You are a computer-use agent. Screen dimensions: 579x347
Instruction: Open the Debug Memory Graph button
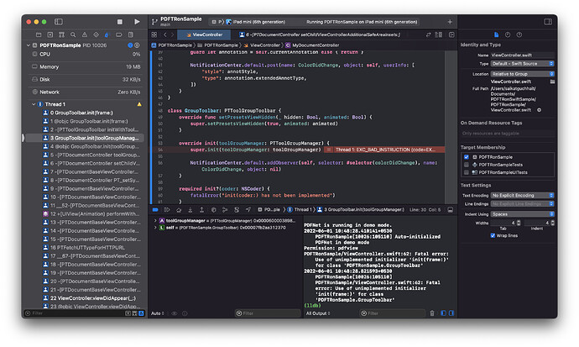point(225,209)
